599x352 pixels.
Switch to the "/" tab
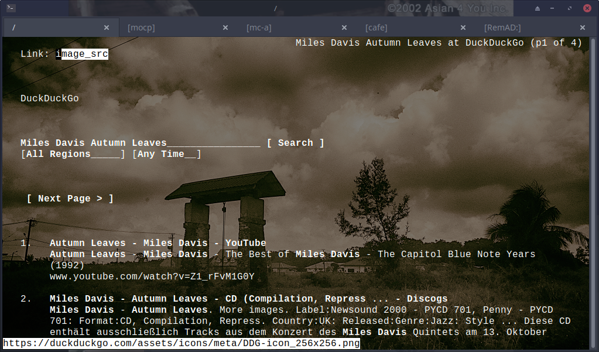tap(61, 28)
